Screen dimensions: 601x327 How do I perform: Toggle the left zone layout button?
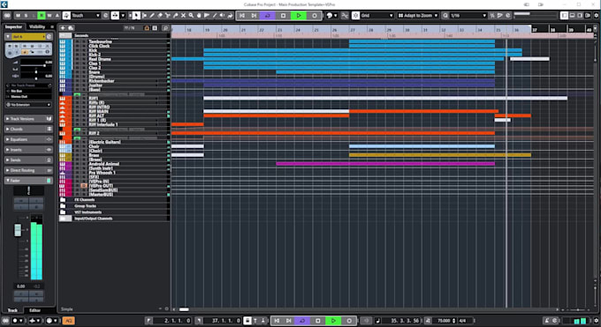(x=564, y=15)
